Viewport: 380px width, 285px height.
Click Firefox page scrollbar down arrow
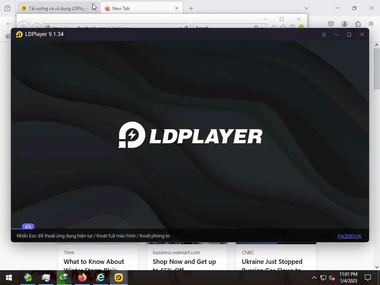pyautogui.click(x=377, y=267)
